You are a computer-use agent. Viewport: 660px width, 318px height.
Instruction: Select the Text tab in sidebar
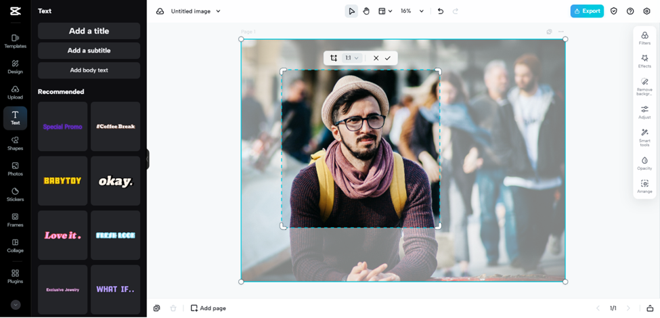click(x=15, y=118)
